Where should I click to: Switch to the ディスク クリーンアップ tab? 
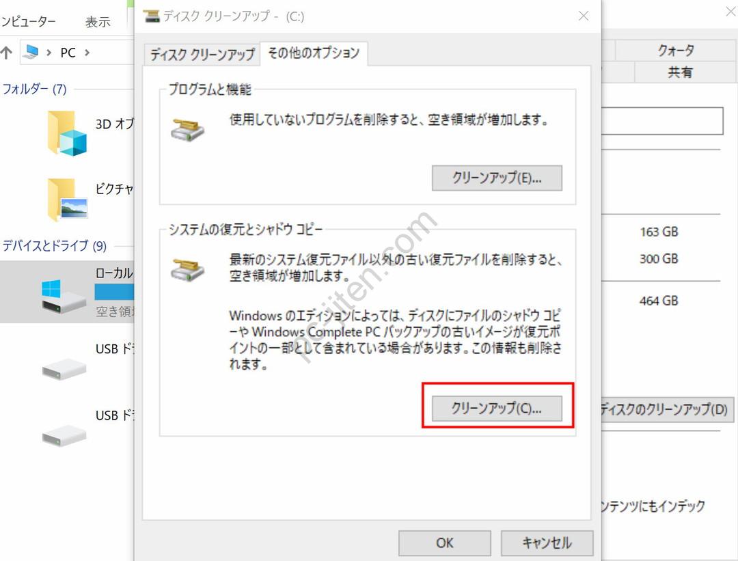[202, 54]
